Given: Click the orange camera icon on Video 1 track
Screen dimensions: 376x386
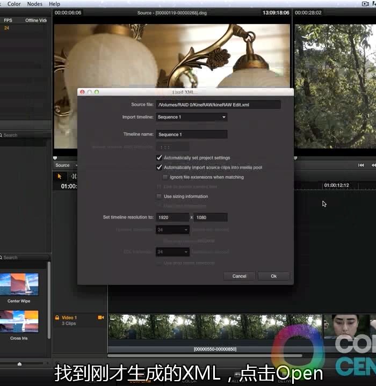Looking at the screenshot, I should point(100,317).
